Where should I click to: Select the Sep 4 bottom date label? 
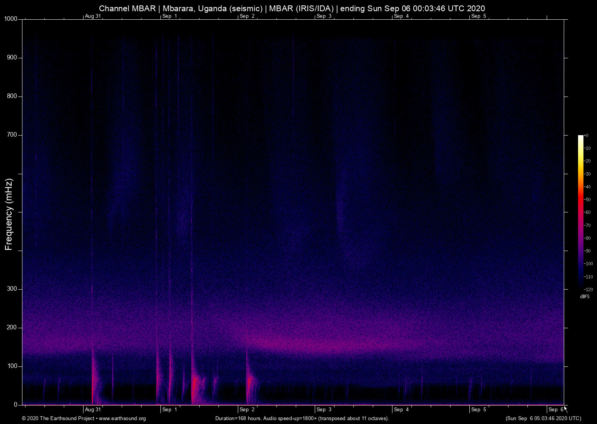tap(401, 409)
